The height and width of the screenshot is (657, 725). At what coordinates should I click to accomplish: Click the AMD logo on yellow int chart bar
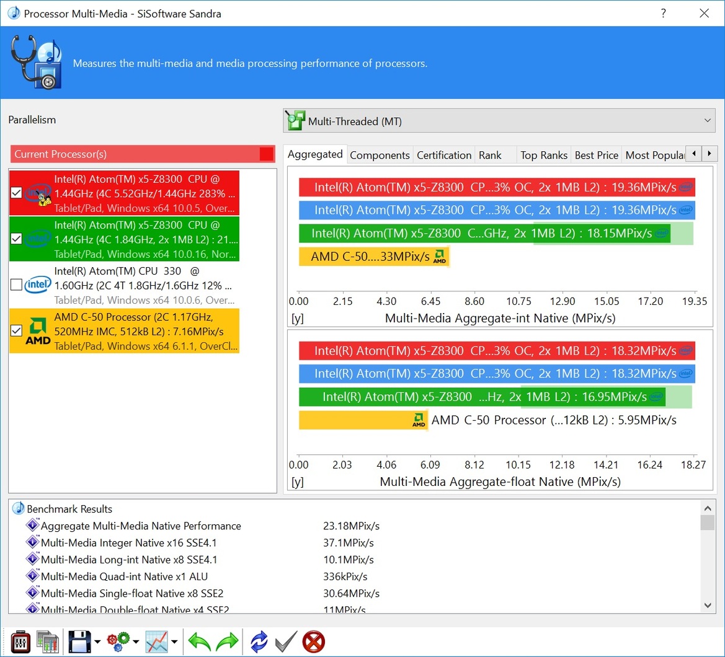(439, 257)
